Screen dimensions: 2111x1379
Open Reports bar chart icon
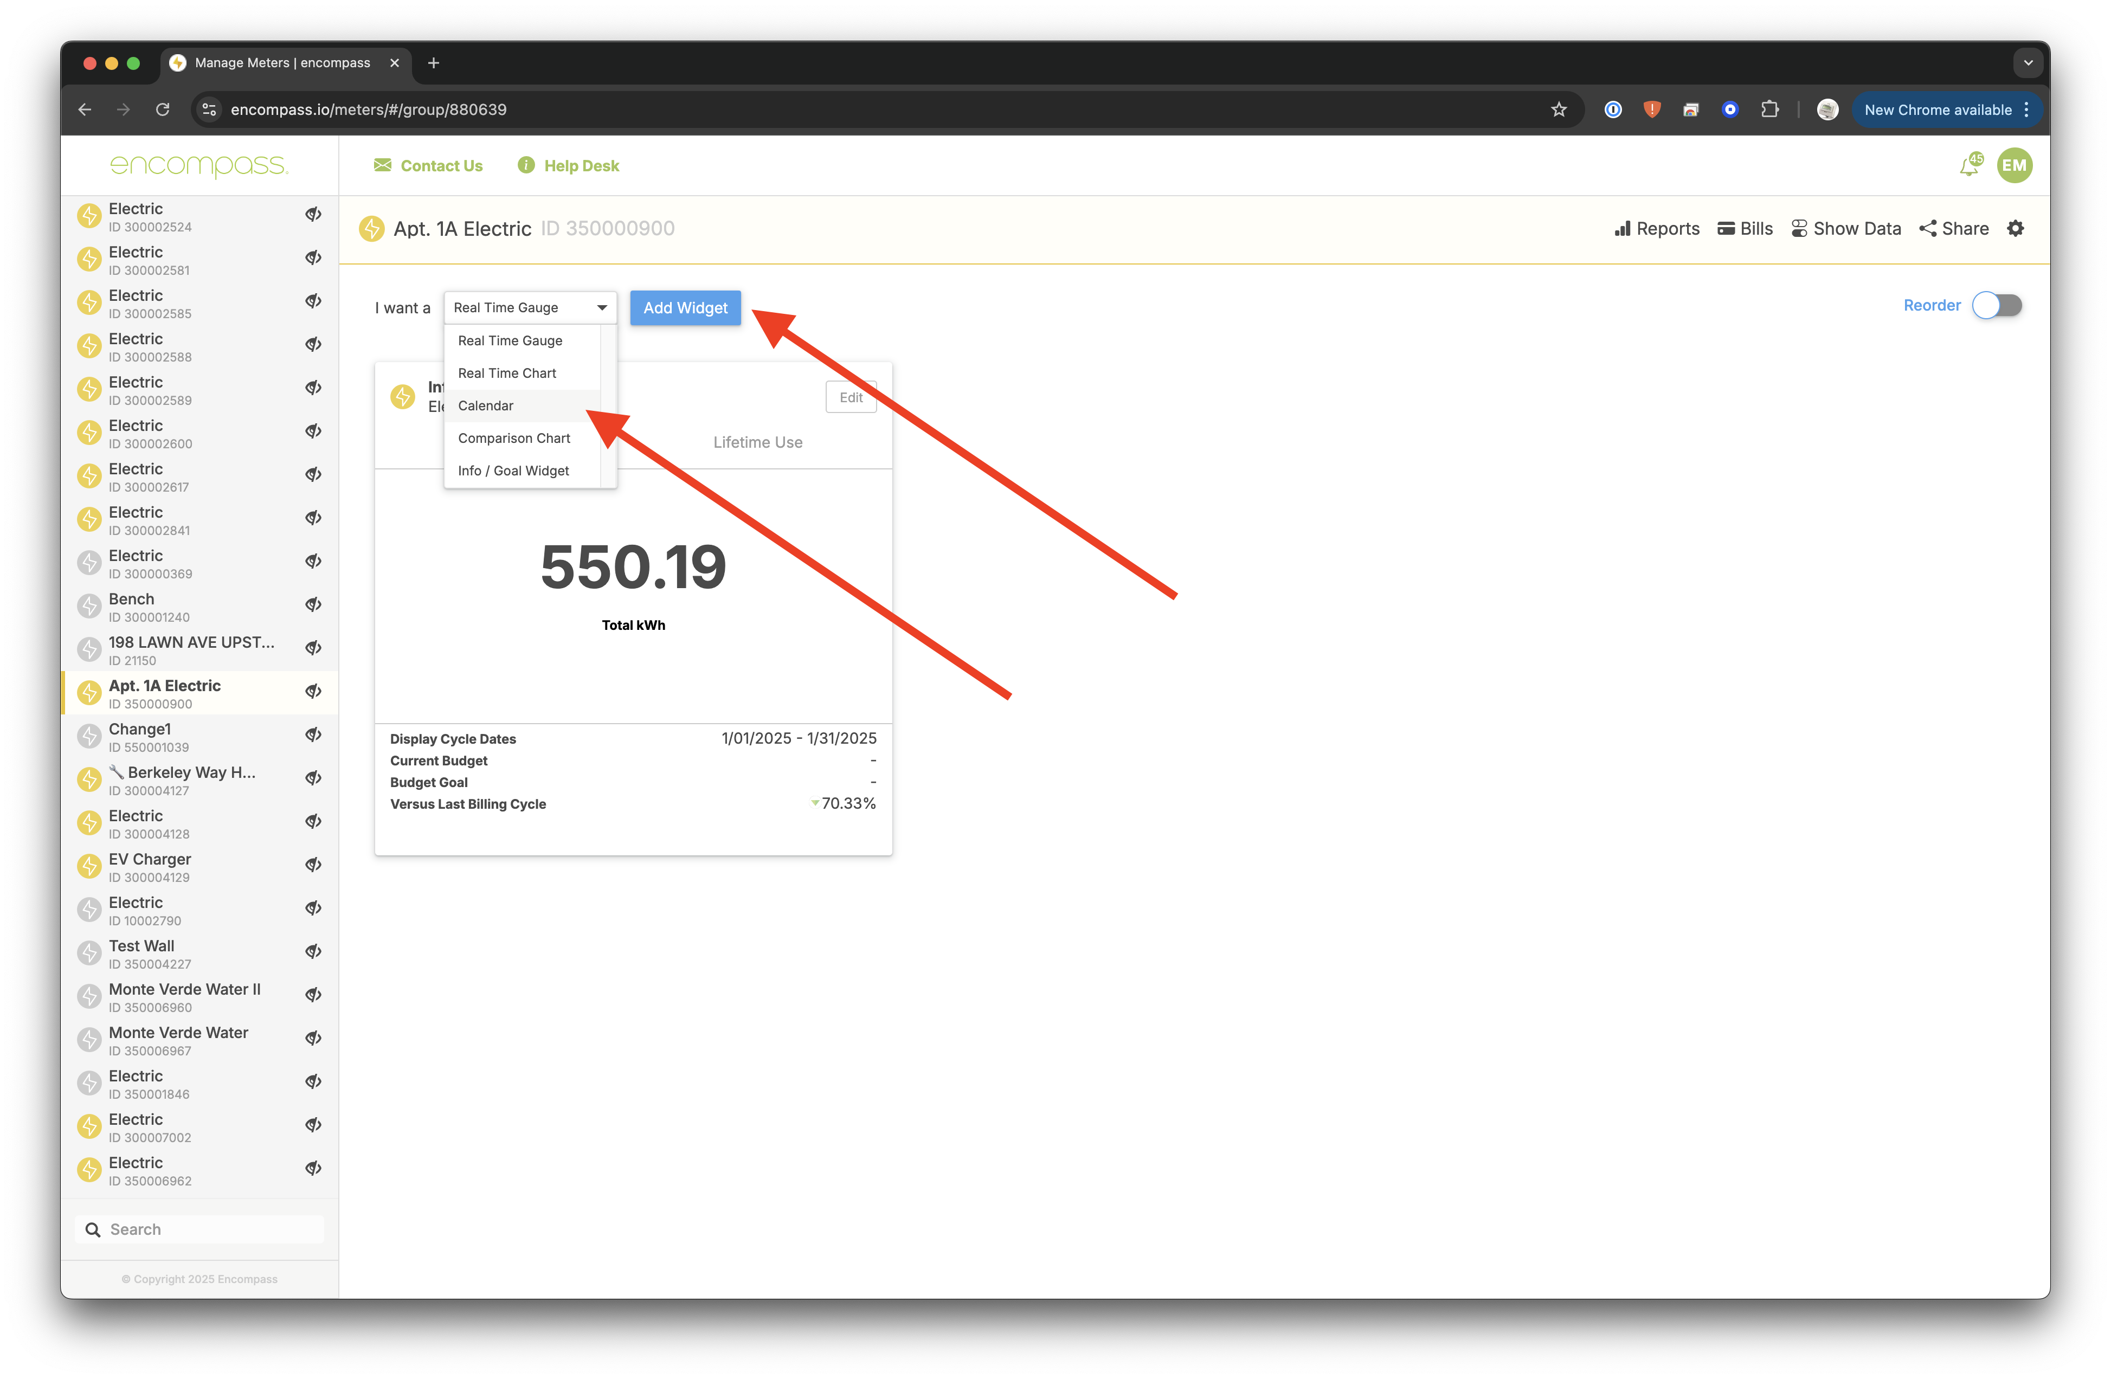click(x=1622, y=229)
